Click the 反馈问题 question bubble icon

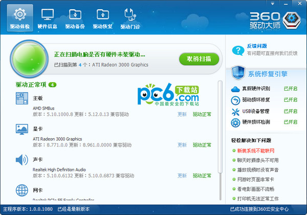[x=237, y=50]
